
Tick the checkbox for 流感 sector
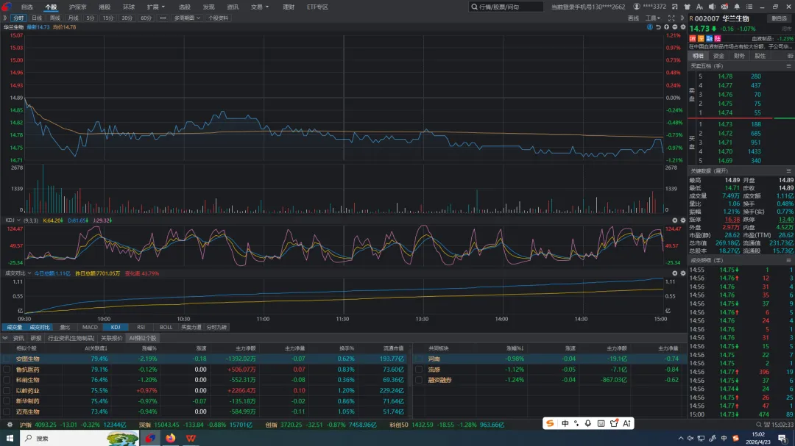coord(419,370)
